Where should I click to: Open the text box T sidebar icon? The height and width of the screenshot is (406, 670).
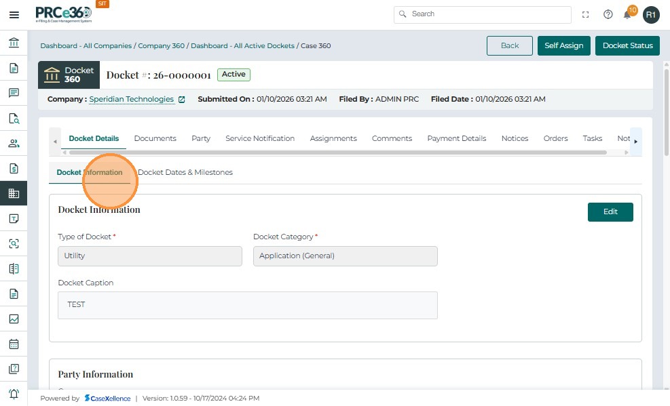pyautogui.click(x=14, y=218)
